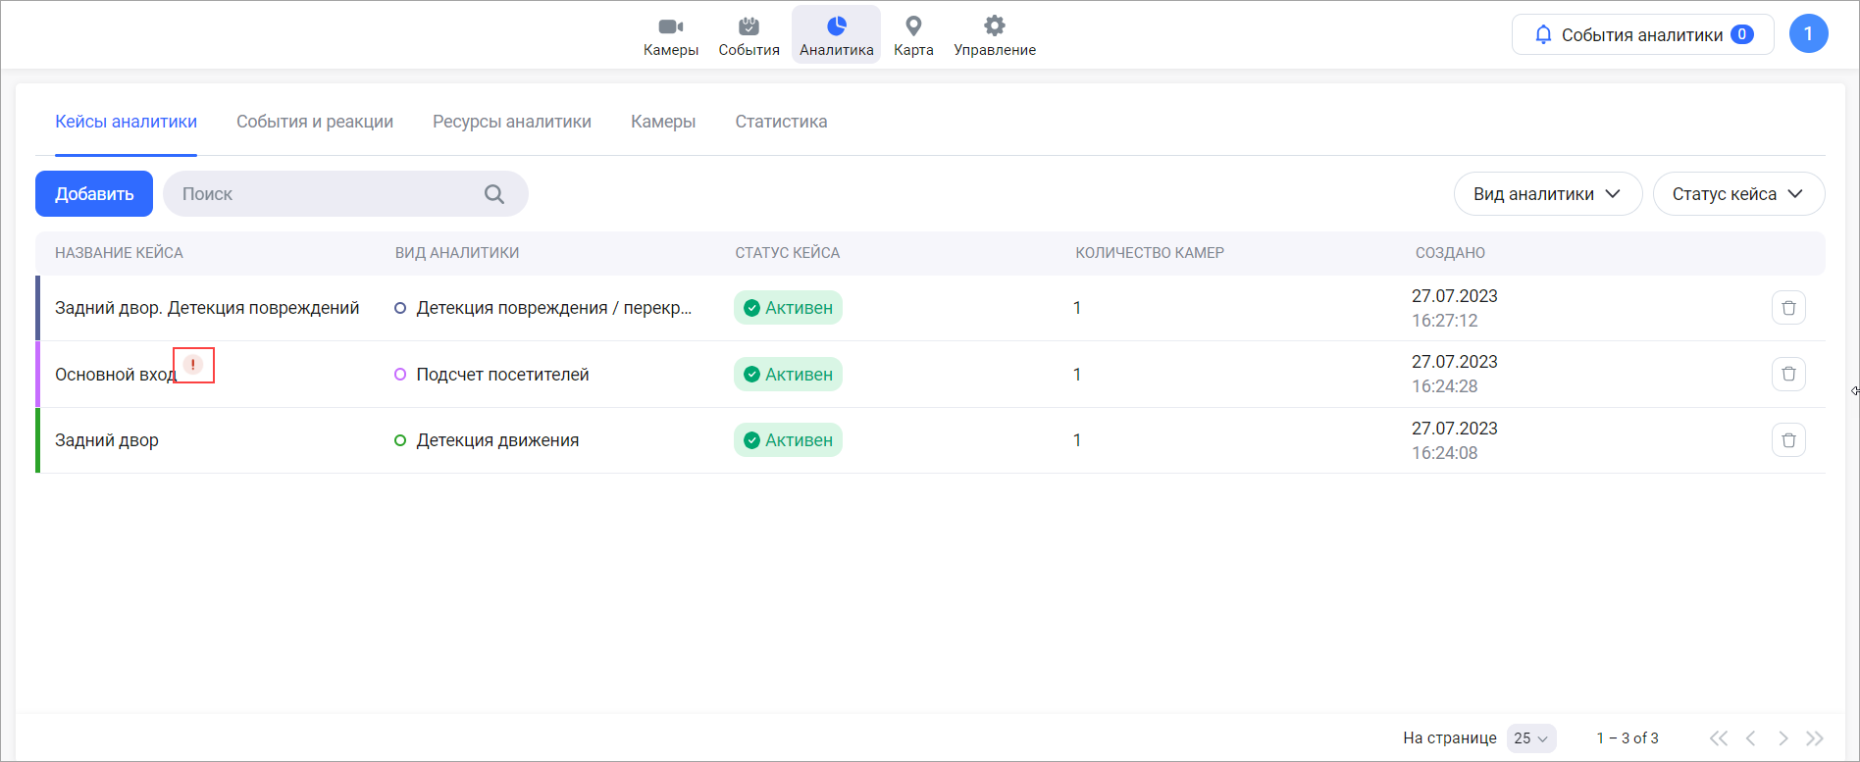
Task: Go to the last page of results
Action: (x=1815, y=738)
